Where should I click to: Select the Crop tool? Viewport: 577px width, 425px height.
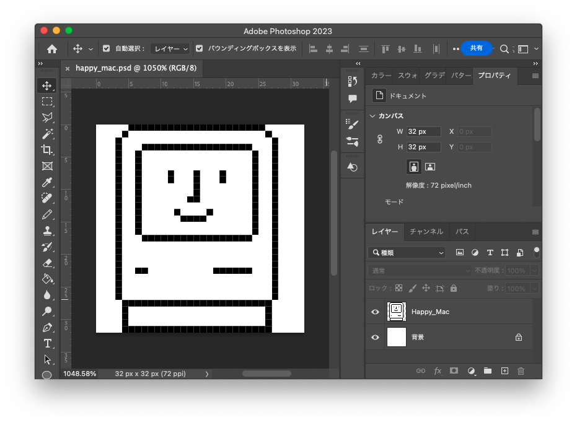[x=46, y=150]
